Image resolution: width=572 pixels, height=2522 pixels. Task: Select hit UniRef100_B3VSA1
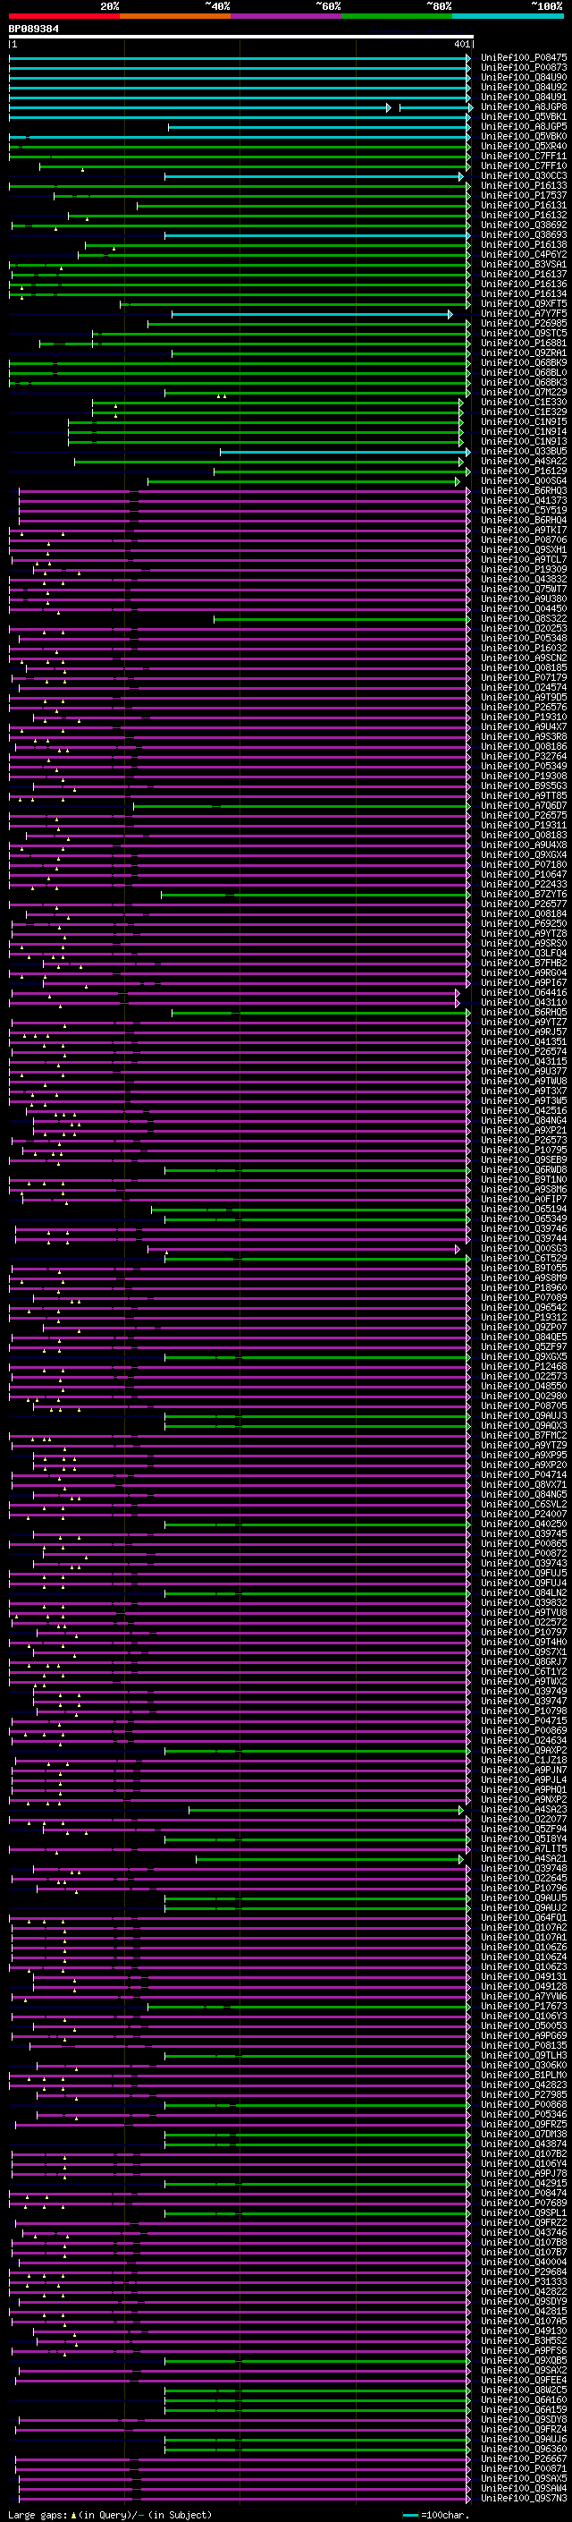[x=524, y=264]
